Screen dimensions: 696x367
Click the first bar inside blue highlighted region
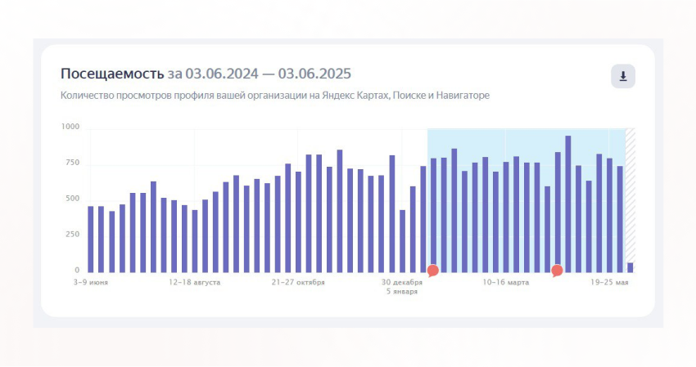point(433,216)
